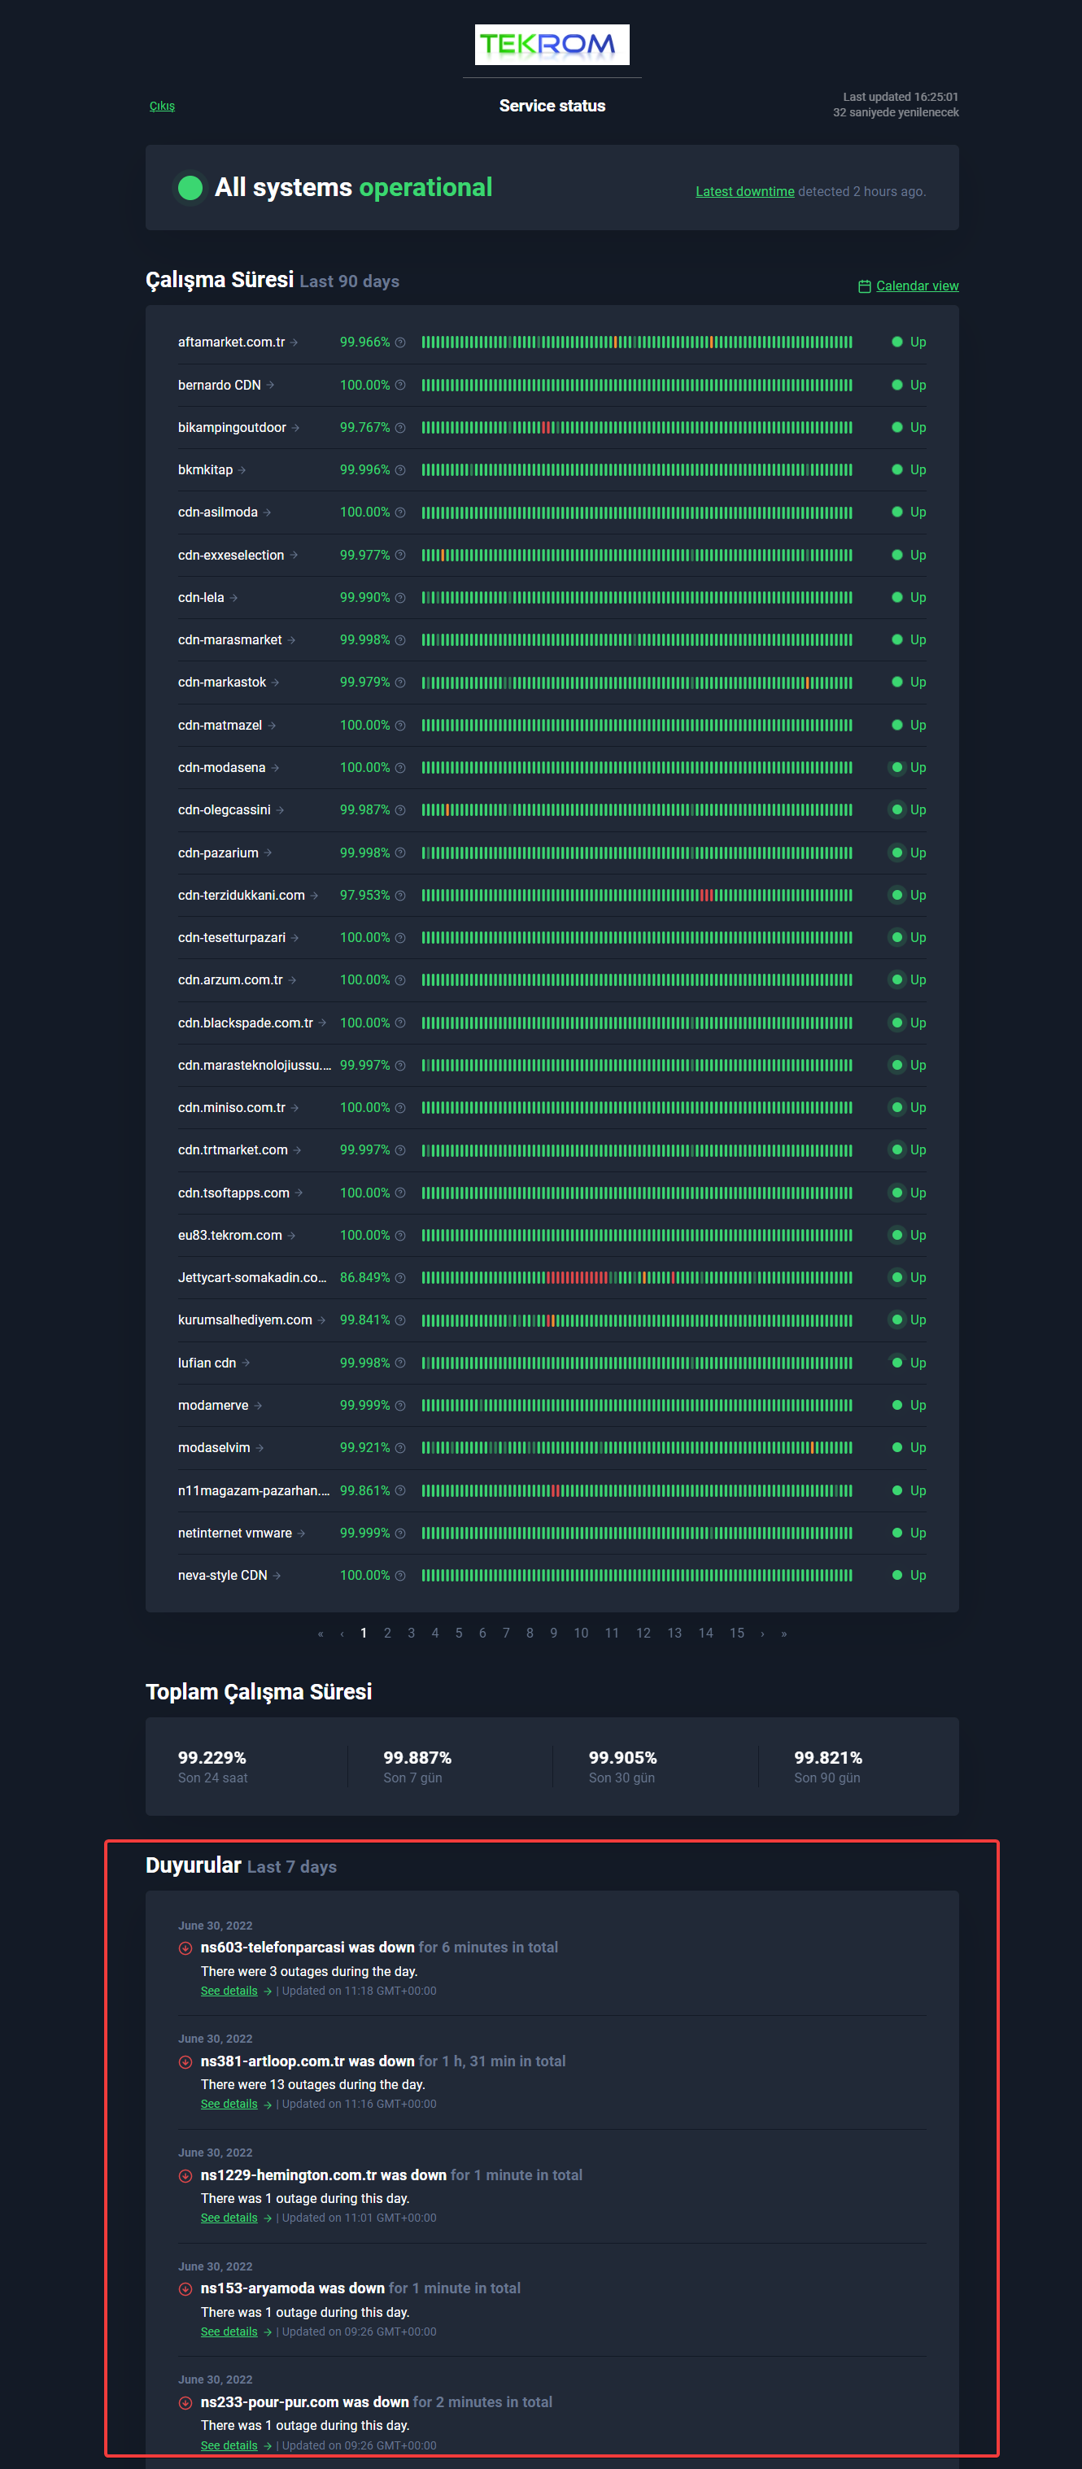The image size is (1082, 2469).
Task: Click the info icon next to 97.953% uptime
Action: [400, 895]
